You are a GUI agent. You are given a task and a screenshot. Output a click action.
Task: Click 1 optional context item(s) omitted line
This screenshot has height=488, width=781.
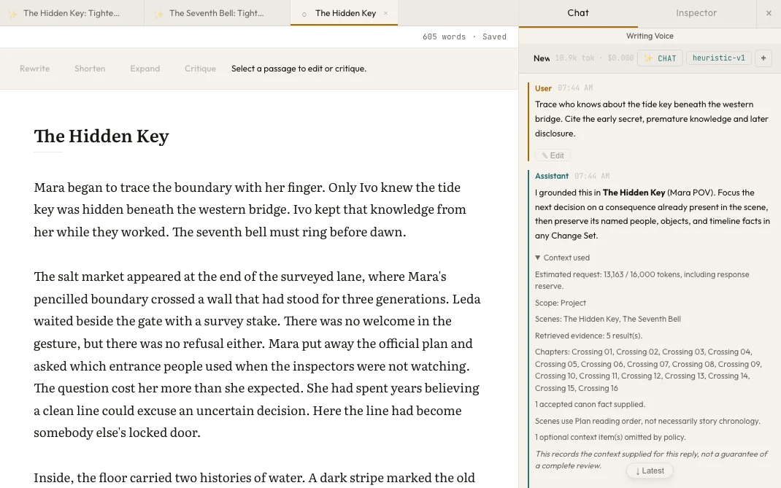click(x=610, y=437)
